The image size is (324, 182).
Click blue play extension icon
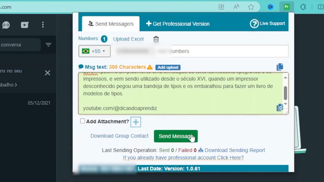[x=270, y=7]
